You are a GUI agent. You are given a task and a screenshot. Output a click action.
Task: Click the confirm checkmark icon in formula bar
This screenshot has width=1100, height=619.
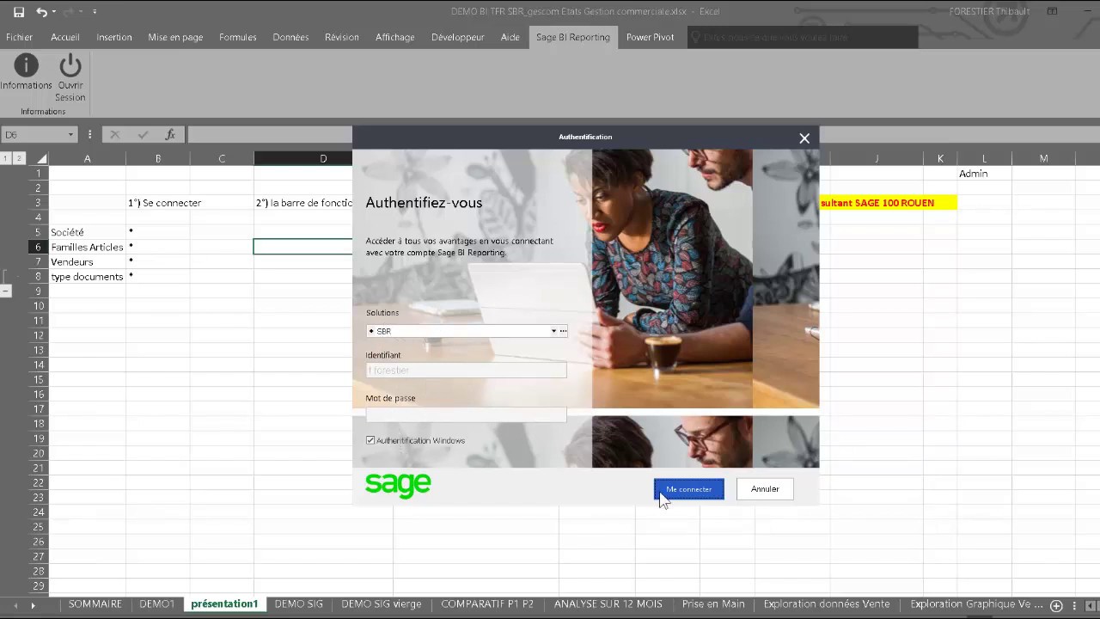pos(143,134)
